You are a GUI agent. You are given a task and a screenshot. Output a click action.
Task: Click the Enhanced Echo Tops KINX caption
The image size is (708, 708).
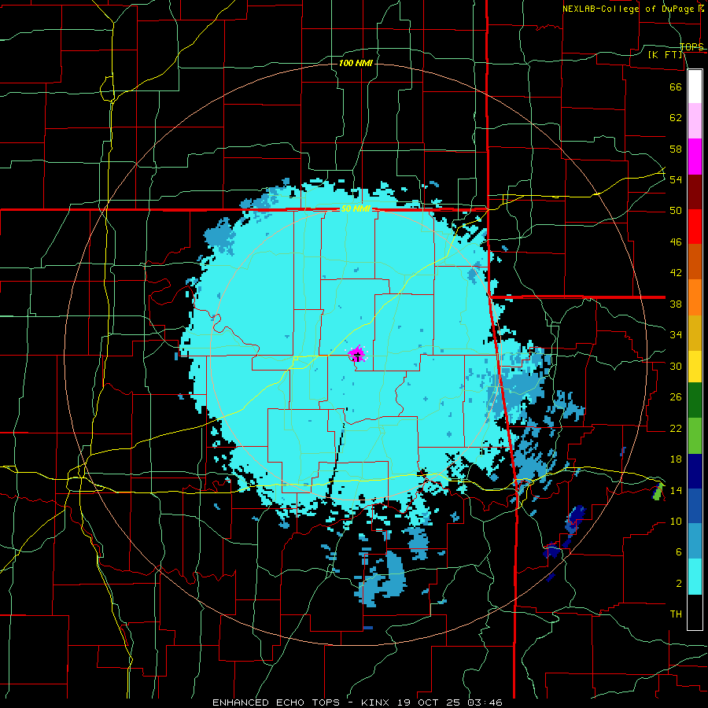point(357,702)
